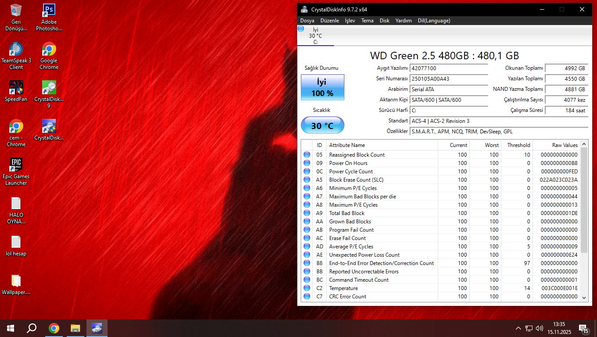Open the Düzenle menu
The width and height of the screenshot is (597, 337).
click(330, 21)
